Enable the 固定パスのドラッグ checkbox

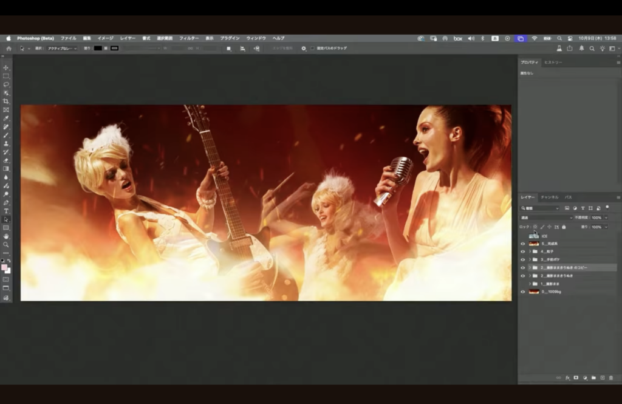point(312,48)
